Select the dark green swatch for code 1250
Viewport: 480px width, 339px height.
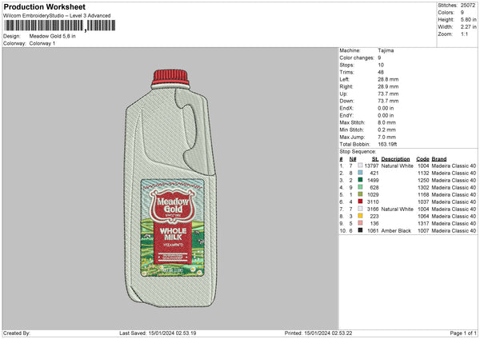coord(360,180)
